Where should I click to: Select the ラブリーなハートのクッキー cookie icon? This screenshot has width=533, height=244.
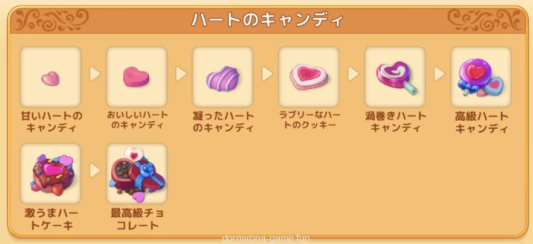[309, 77]
